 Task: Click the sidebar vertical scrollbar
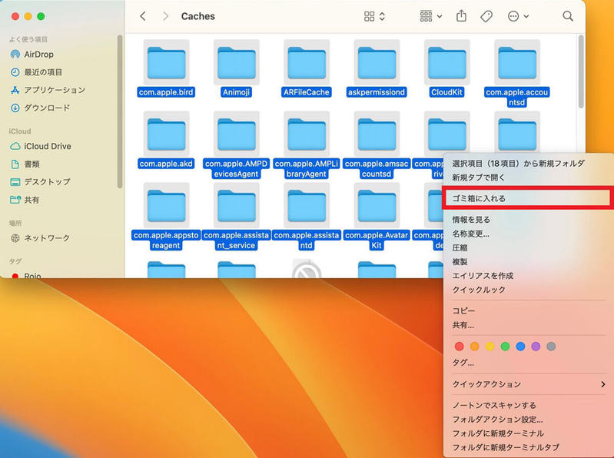click(x=120, y=111)
